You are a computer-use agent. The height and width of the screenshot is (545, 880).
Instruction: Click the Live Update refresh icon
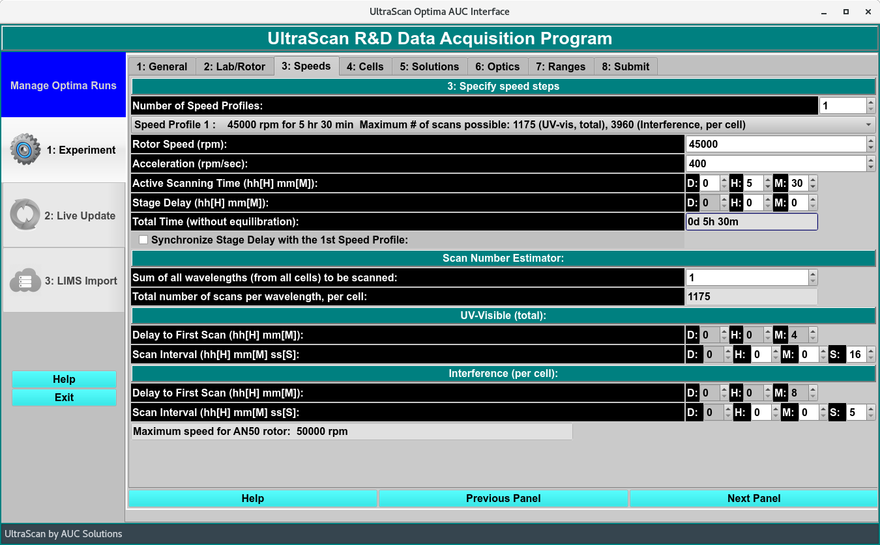(25, 216)
